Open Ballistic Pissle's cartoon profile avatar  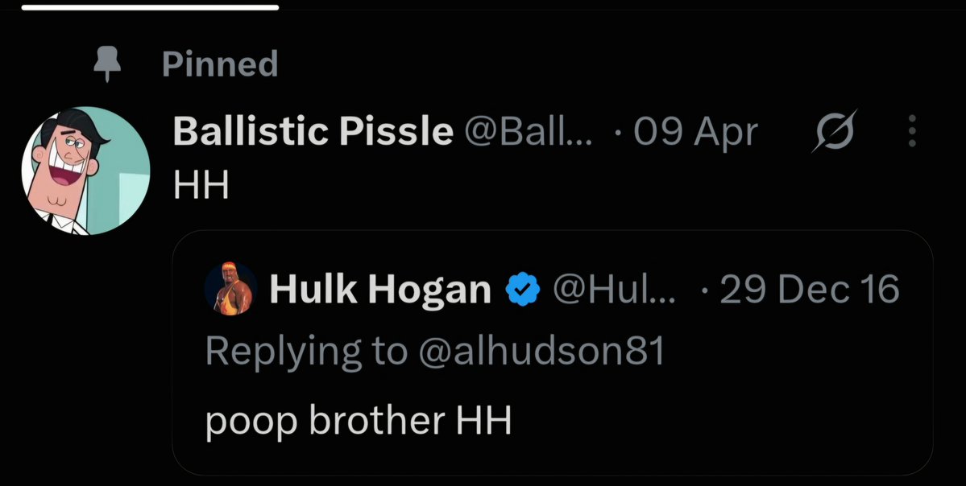pos(85,171)
